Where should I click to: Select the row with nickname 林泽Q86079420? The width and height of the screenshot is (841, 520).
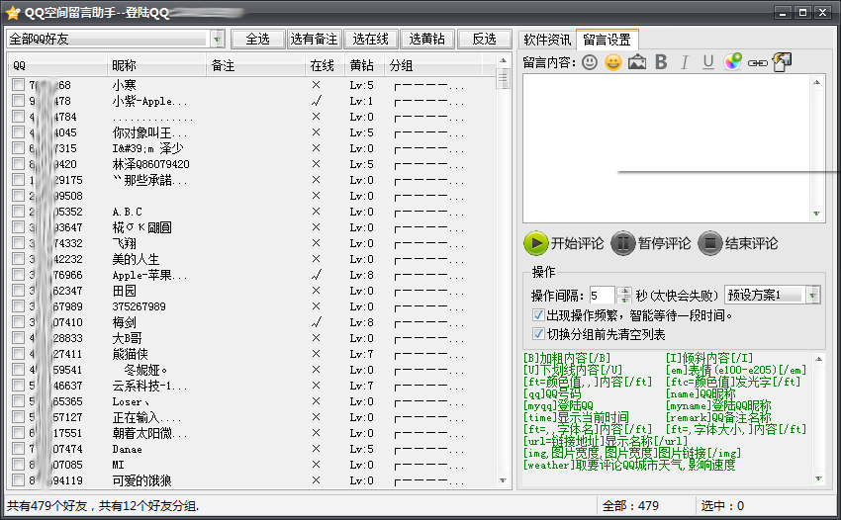[253, 164]
